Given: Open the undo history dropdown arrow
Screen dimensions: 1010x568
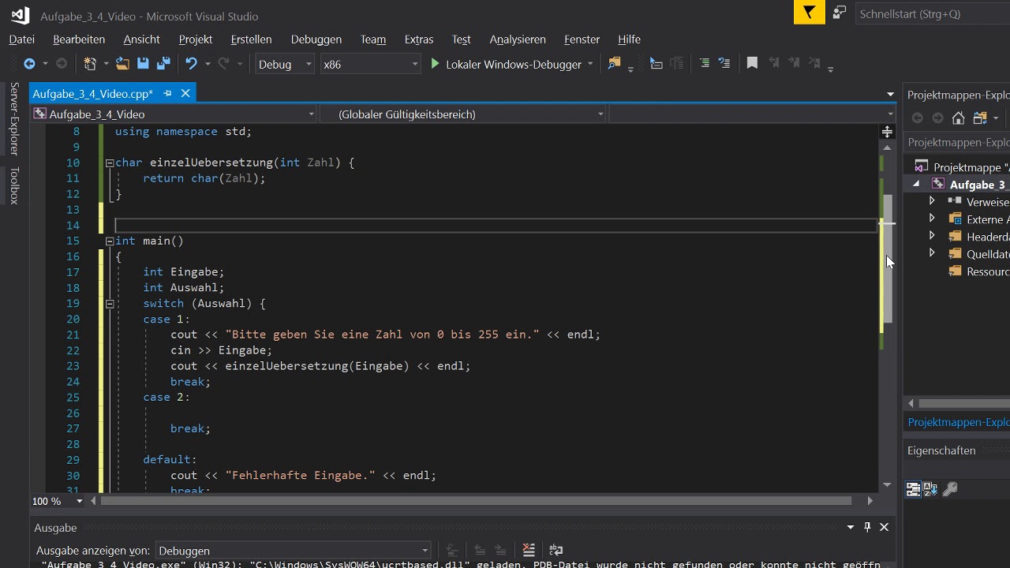Looking at the screenshot, I should pyautogui.click(x=208, y=64).
